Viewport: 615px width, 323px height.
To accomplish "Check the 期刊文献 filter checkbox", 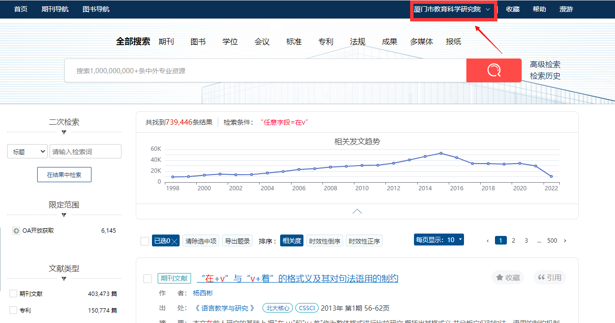I will click(x=13, y=294).
